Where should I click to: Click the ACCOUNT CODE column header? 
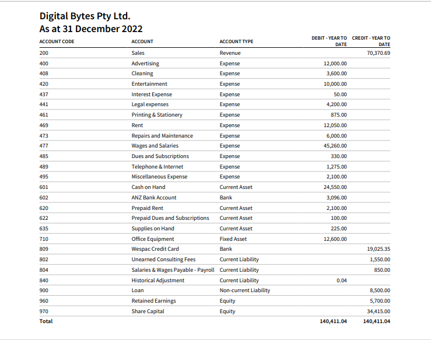tap(57, 41)
